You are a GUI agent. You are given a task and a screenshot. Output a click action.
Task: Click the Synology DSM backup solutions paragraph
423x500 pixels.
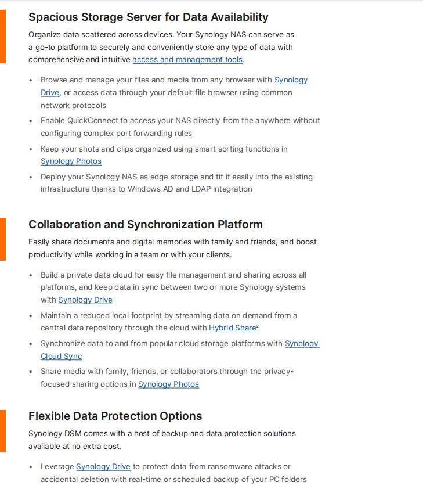(x=162, y=440)
